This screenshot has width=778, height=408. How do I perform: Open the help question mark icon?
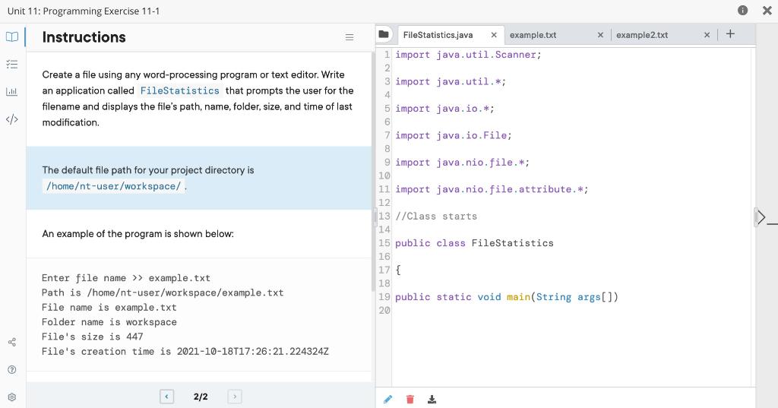[x=12, y=369]
